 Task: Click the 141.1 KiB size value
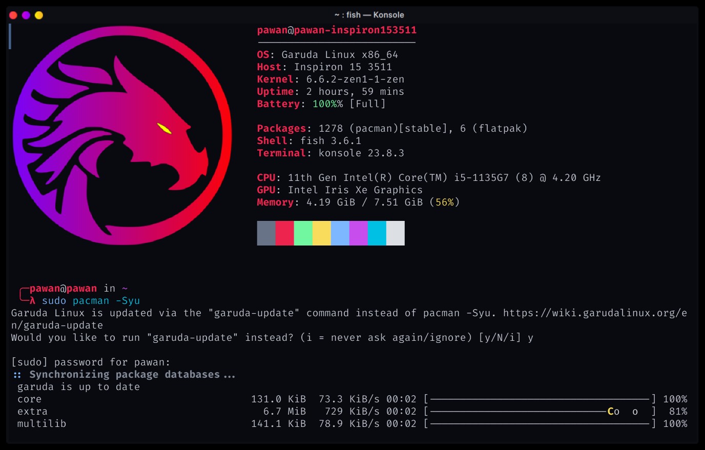coord(278,424)
